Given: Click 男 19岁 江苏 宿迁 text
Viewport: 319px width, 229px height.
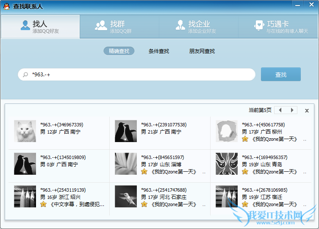Looking at the screenshot, I should point(262,197).
